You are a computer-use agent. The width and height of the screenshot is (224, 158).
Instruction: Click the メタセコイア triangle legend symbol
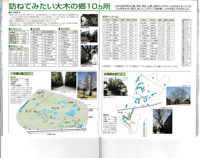(x=183, y=28)
